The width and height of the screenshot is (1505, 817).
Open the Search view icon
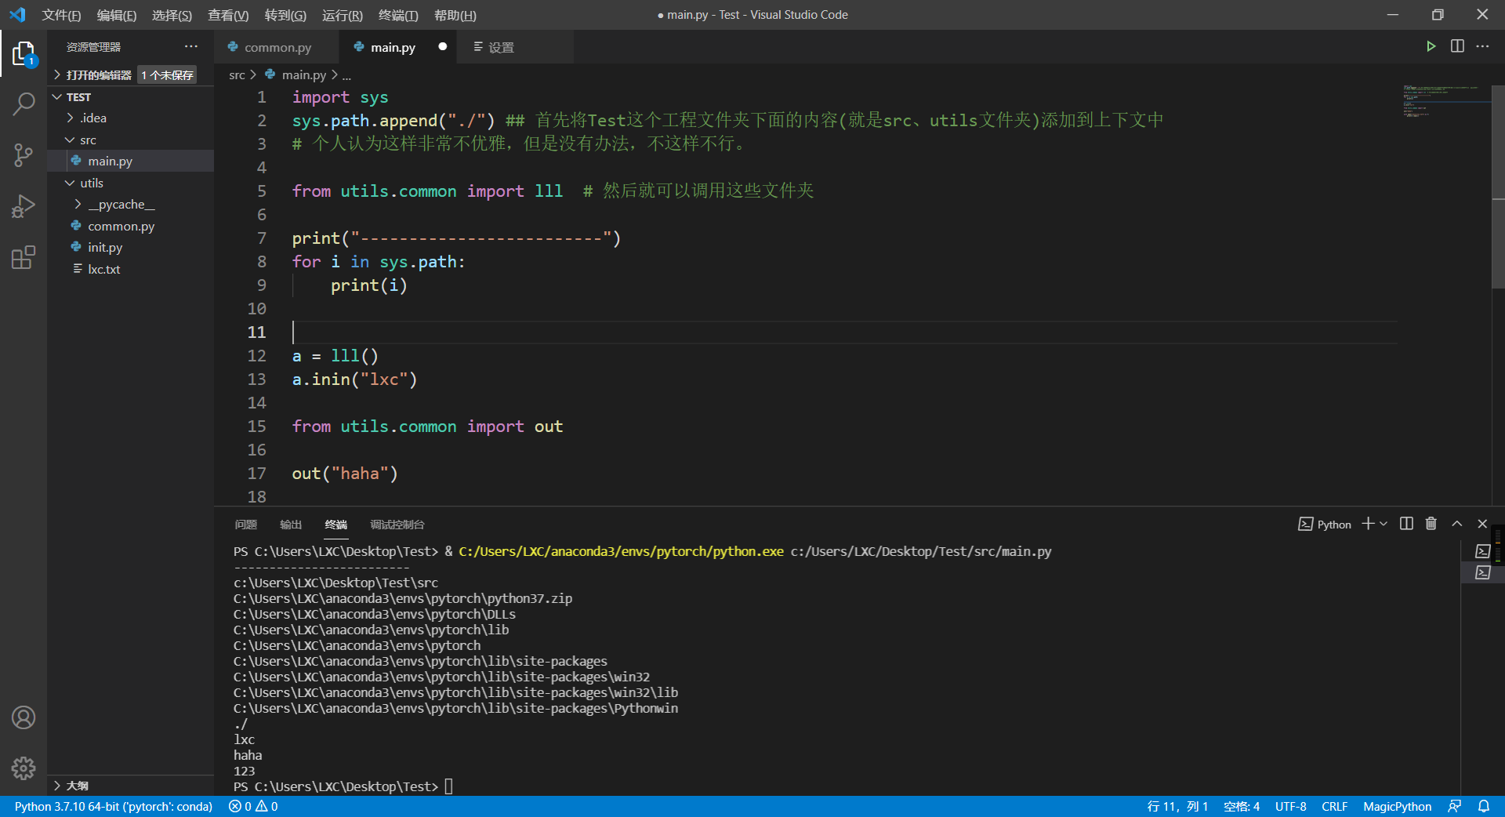tap(24, 103)
